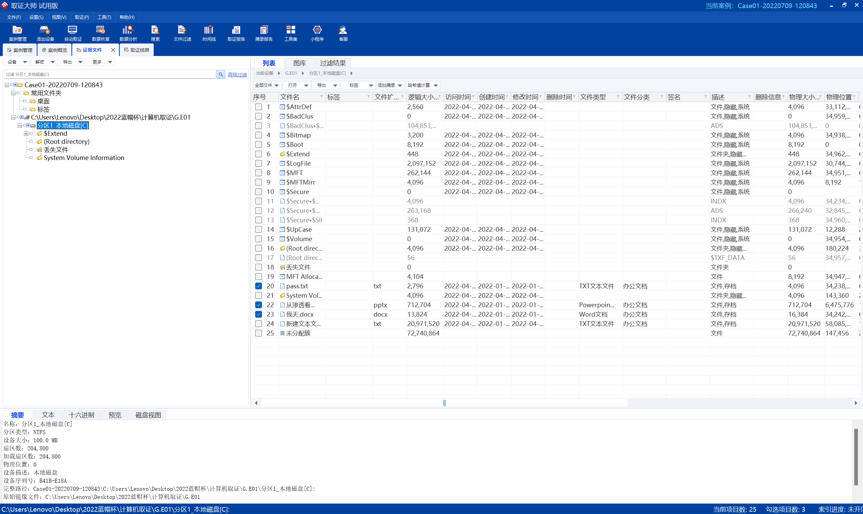Image resolution: width=863 pixels, height=514 pixels.
Task: Uncheck the pass.txt checkbox
Action: tap(259, 286)
